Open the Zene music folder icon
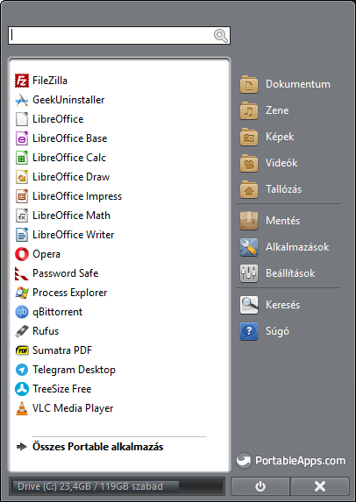This screenshot has height=502, width=356. pyautogui.click(x=249, y=110)
